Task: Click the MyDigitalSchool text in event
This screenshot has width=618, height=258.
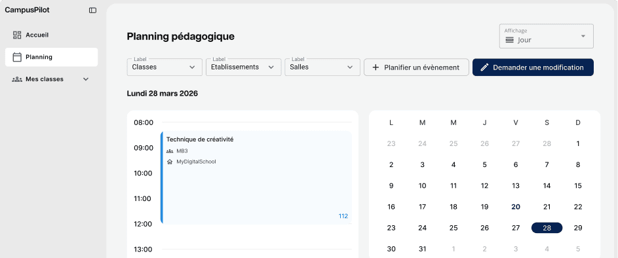Action: (196, 162)
